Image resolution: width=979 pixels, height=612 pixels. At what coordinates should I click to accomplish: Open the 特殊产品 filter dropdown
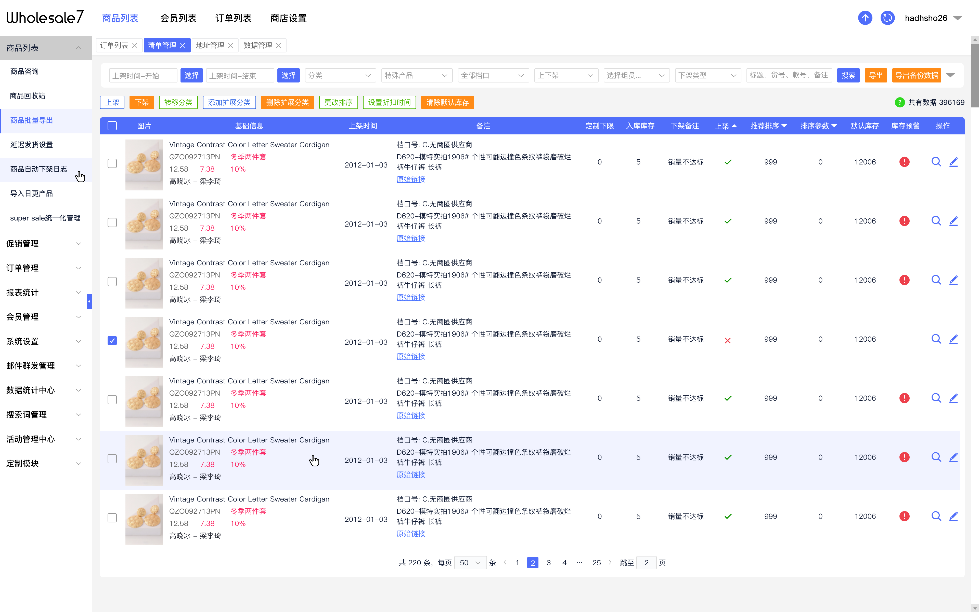(x=417, y=76)
